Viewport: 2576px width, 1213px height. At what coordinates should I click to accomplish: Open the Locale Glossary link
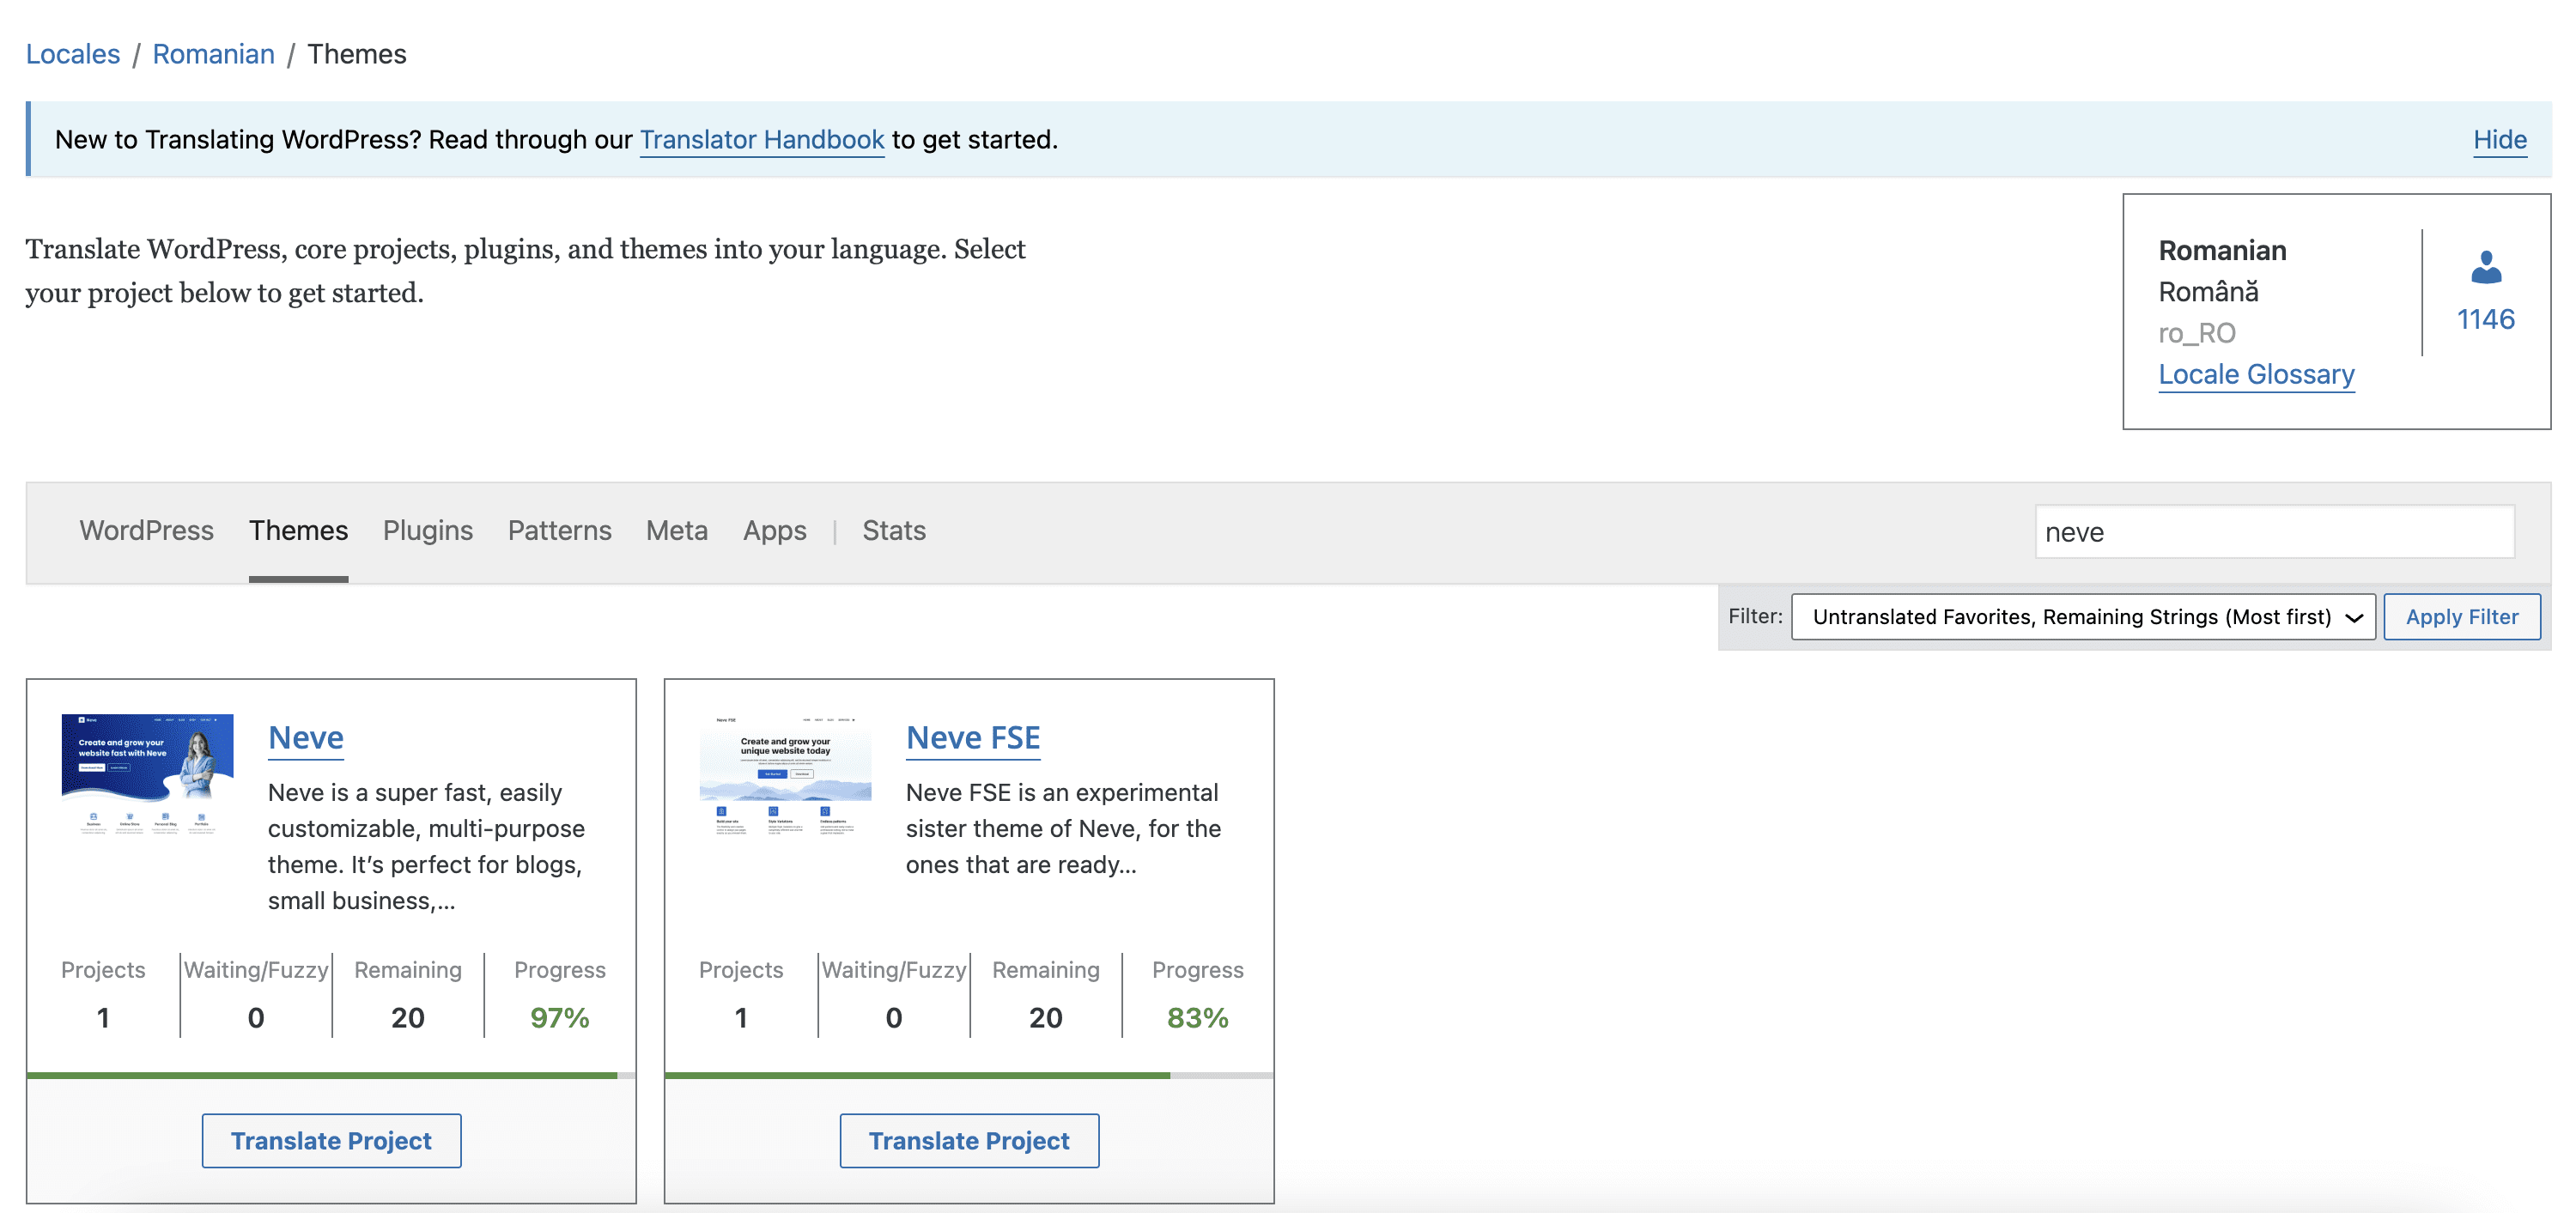click(2255, 374)
